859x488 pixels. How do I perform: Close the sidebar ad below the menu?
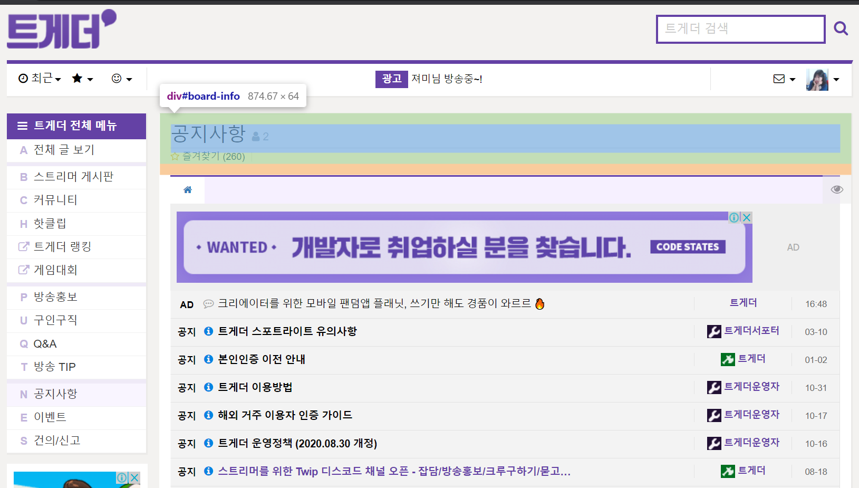pyautogui.click(x=135, y=477)
